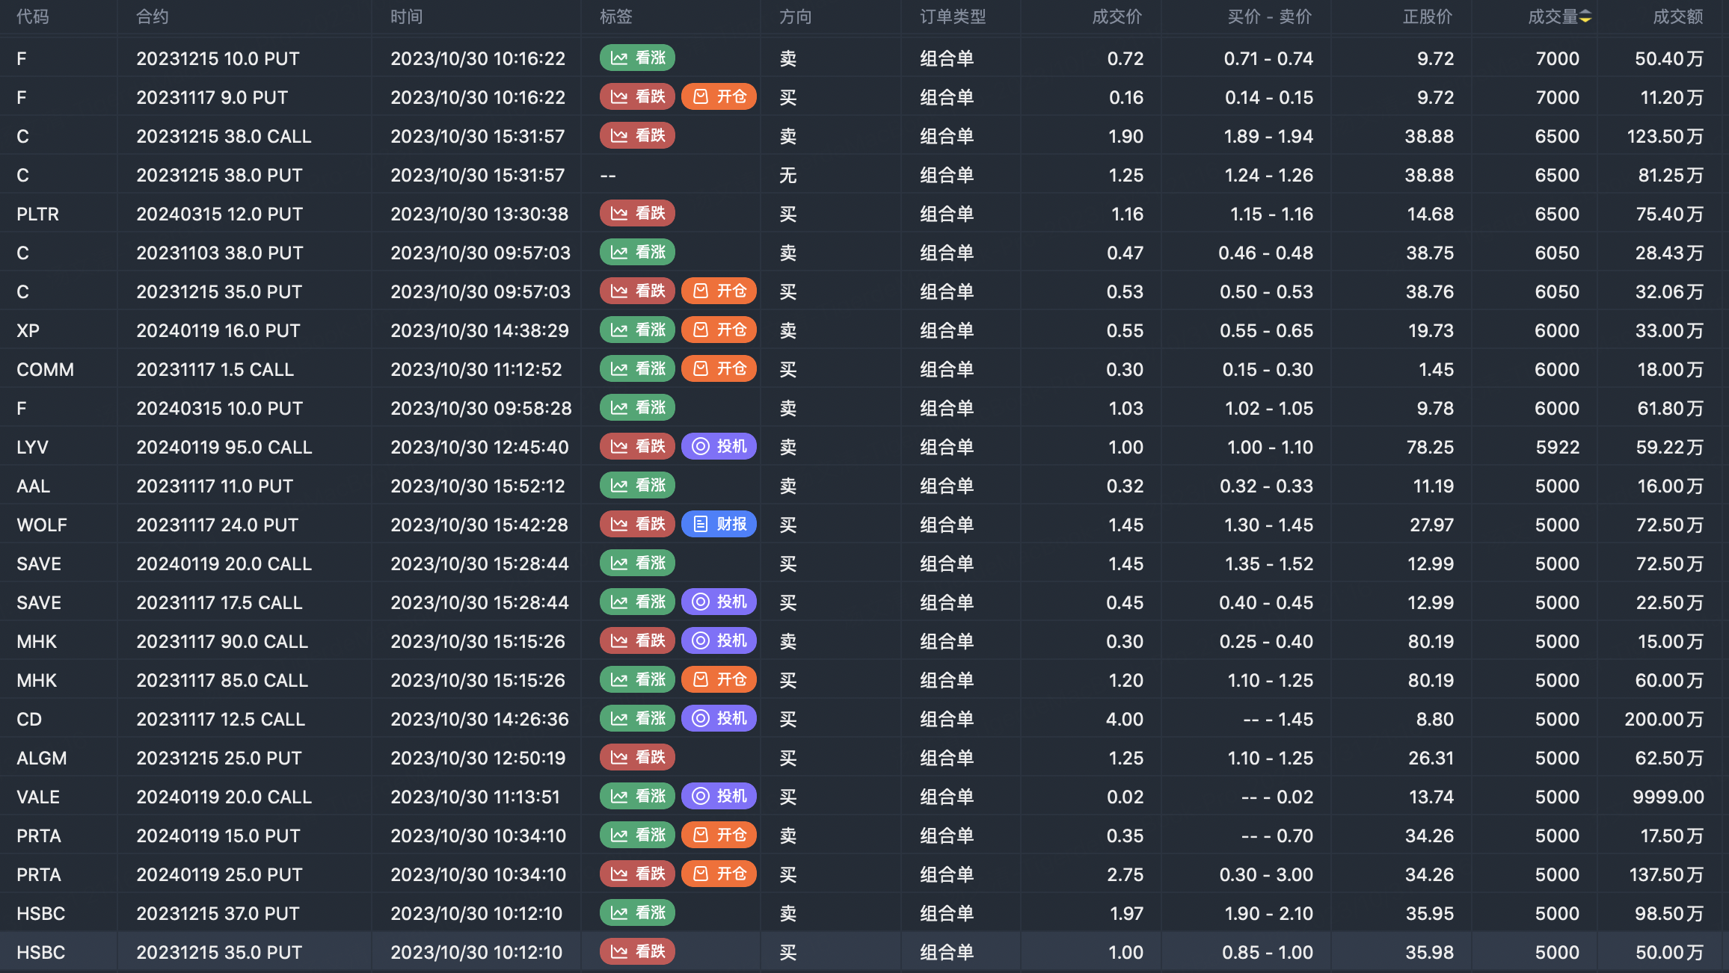
Task: Select the PLTR ticker cell
Action: pyautogui.click(x=38, y=214)
